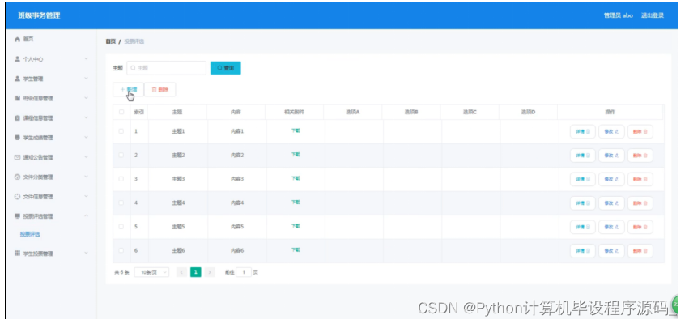Click the 下载 link in row 主题6
The height and width of the screenshot is (324, 689).
(x=296, y=249)
